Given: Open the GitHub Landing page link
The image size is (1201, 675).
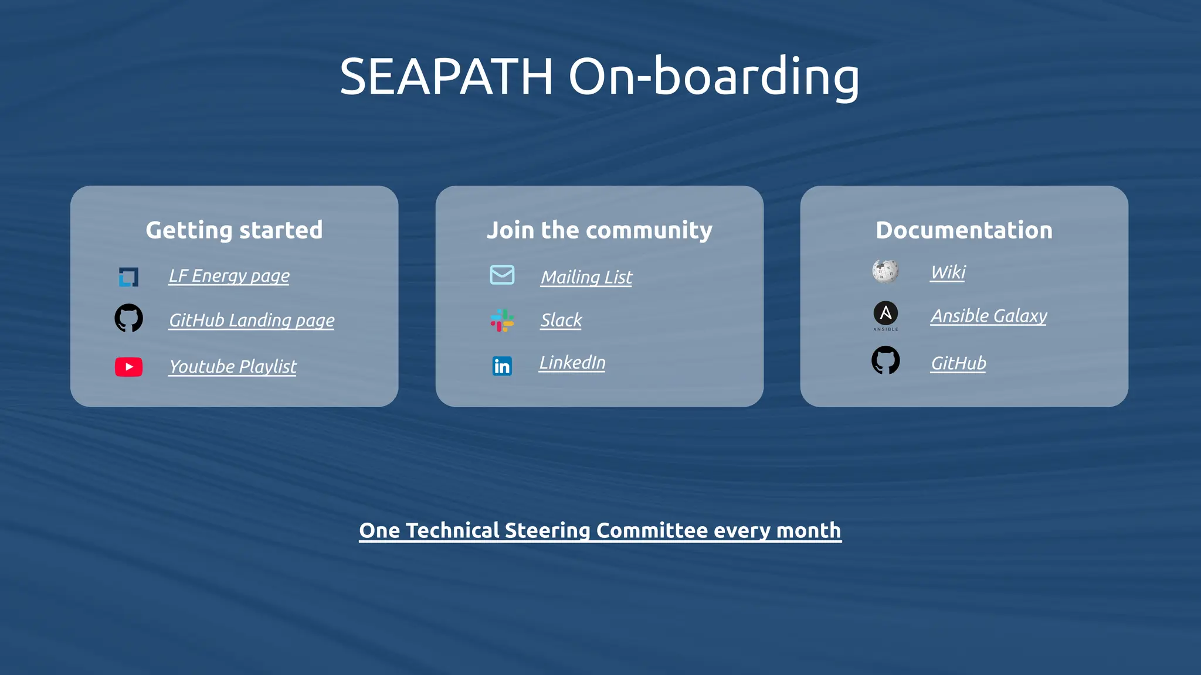Looking at the screenshot, I should click(x=252, y=320).
